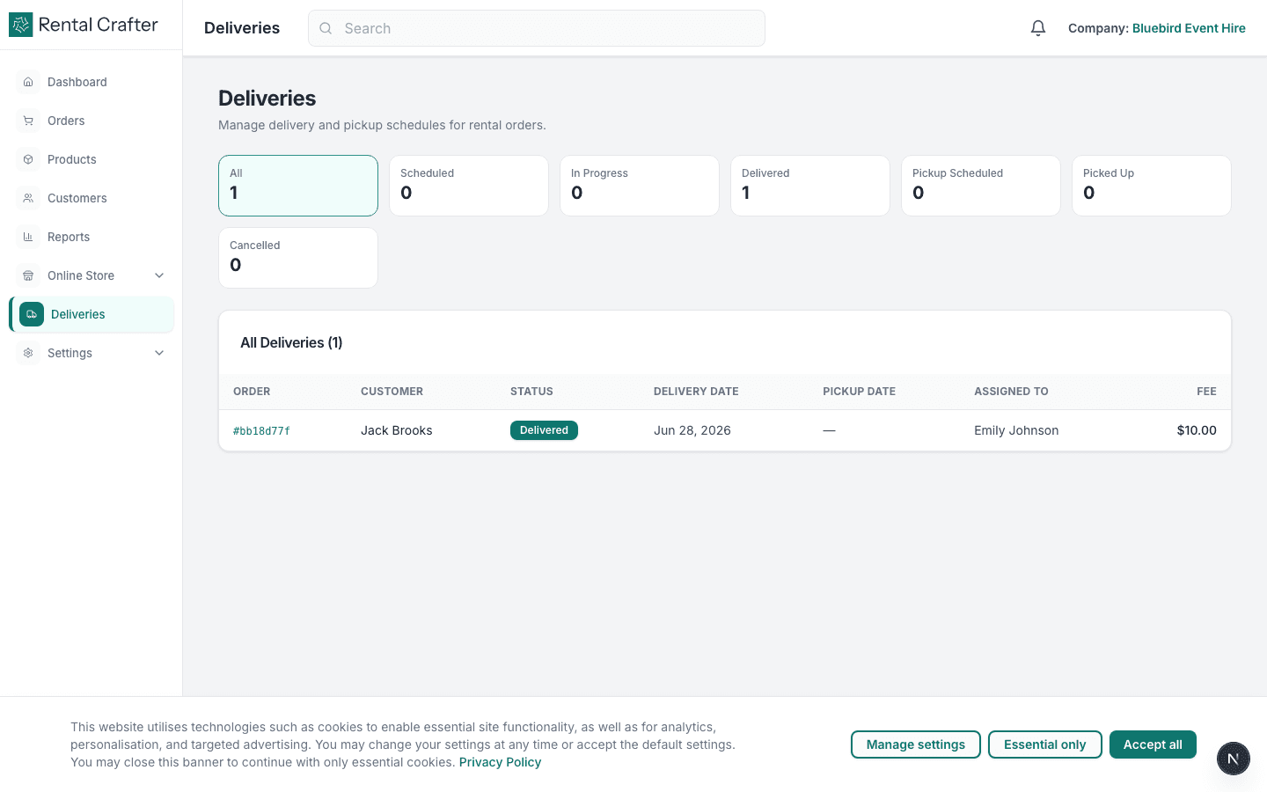The width and height of the screenshot is (1267, 792).
Task: Filter by the In Progress card
Action: [x=640, y=186]
